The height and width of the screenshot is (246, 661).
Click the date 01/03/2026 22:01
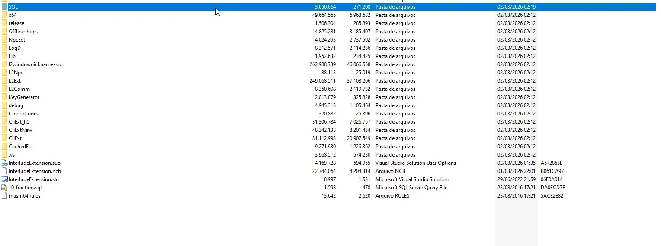(517, 171)
